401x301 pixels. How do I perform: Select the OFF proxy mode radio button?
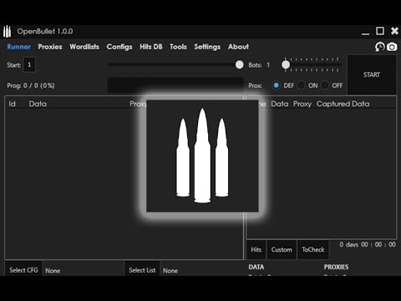pyautogui.click(x=324, y=85)
